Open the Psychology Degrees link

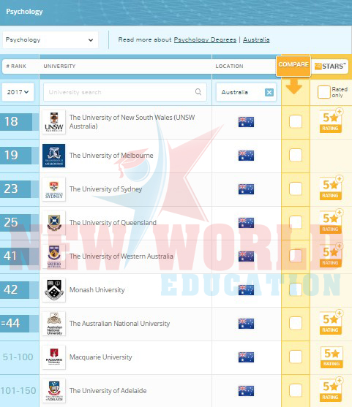click(x=205, y=39)
